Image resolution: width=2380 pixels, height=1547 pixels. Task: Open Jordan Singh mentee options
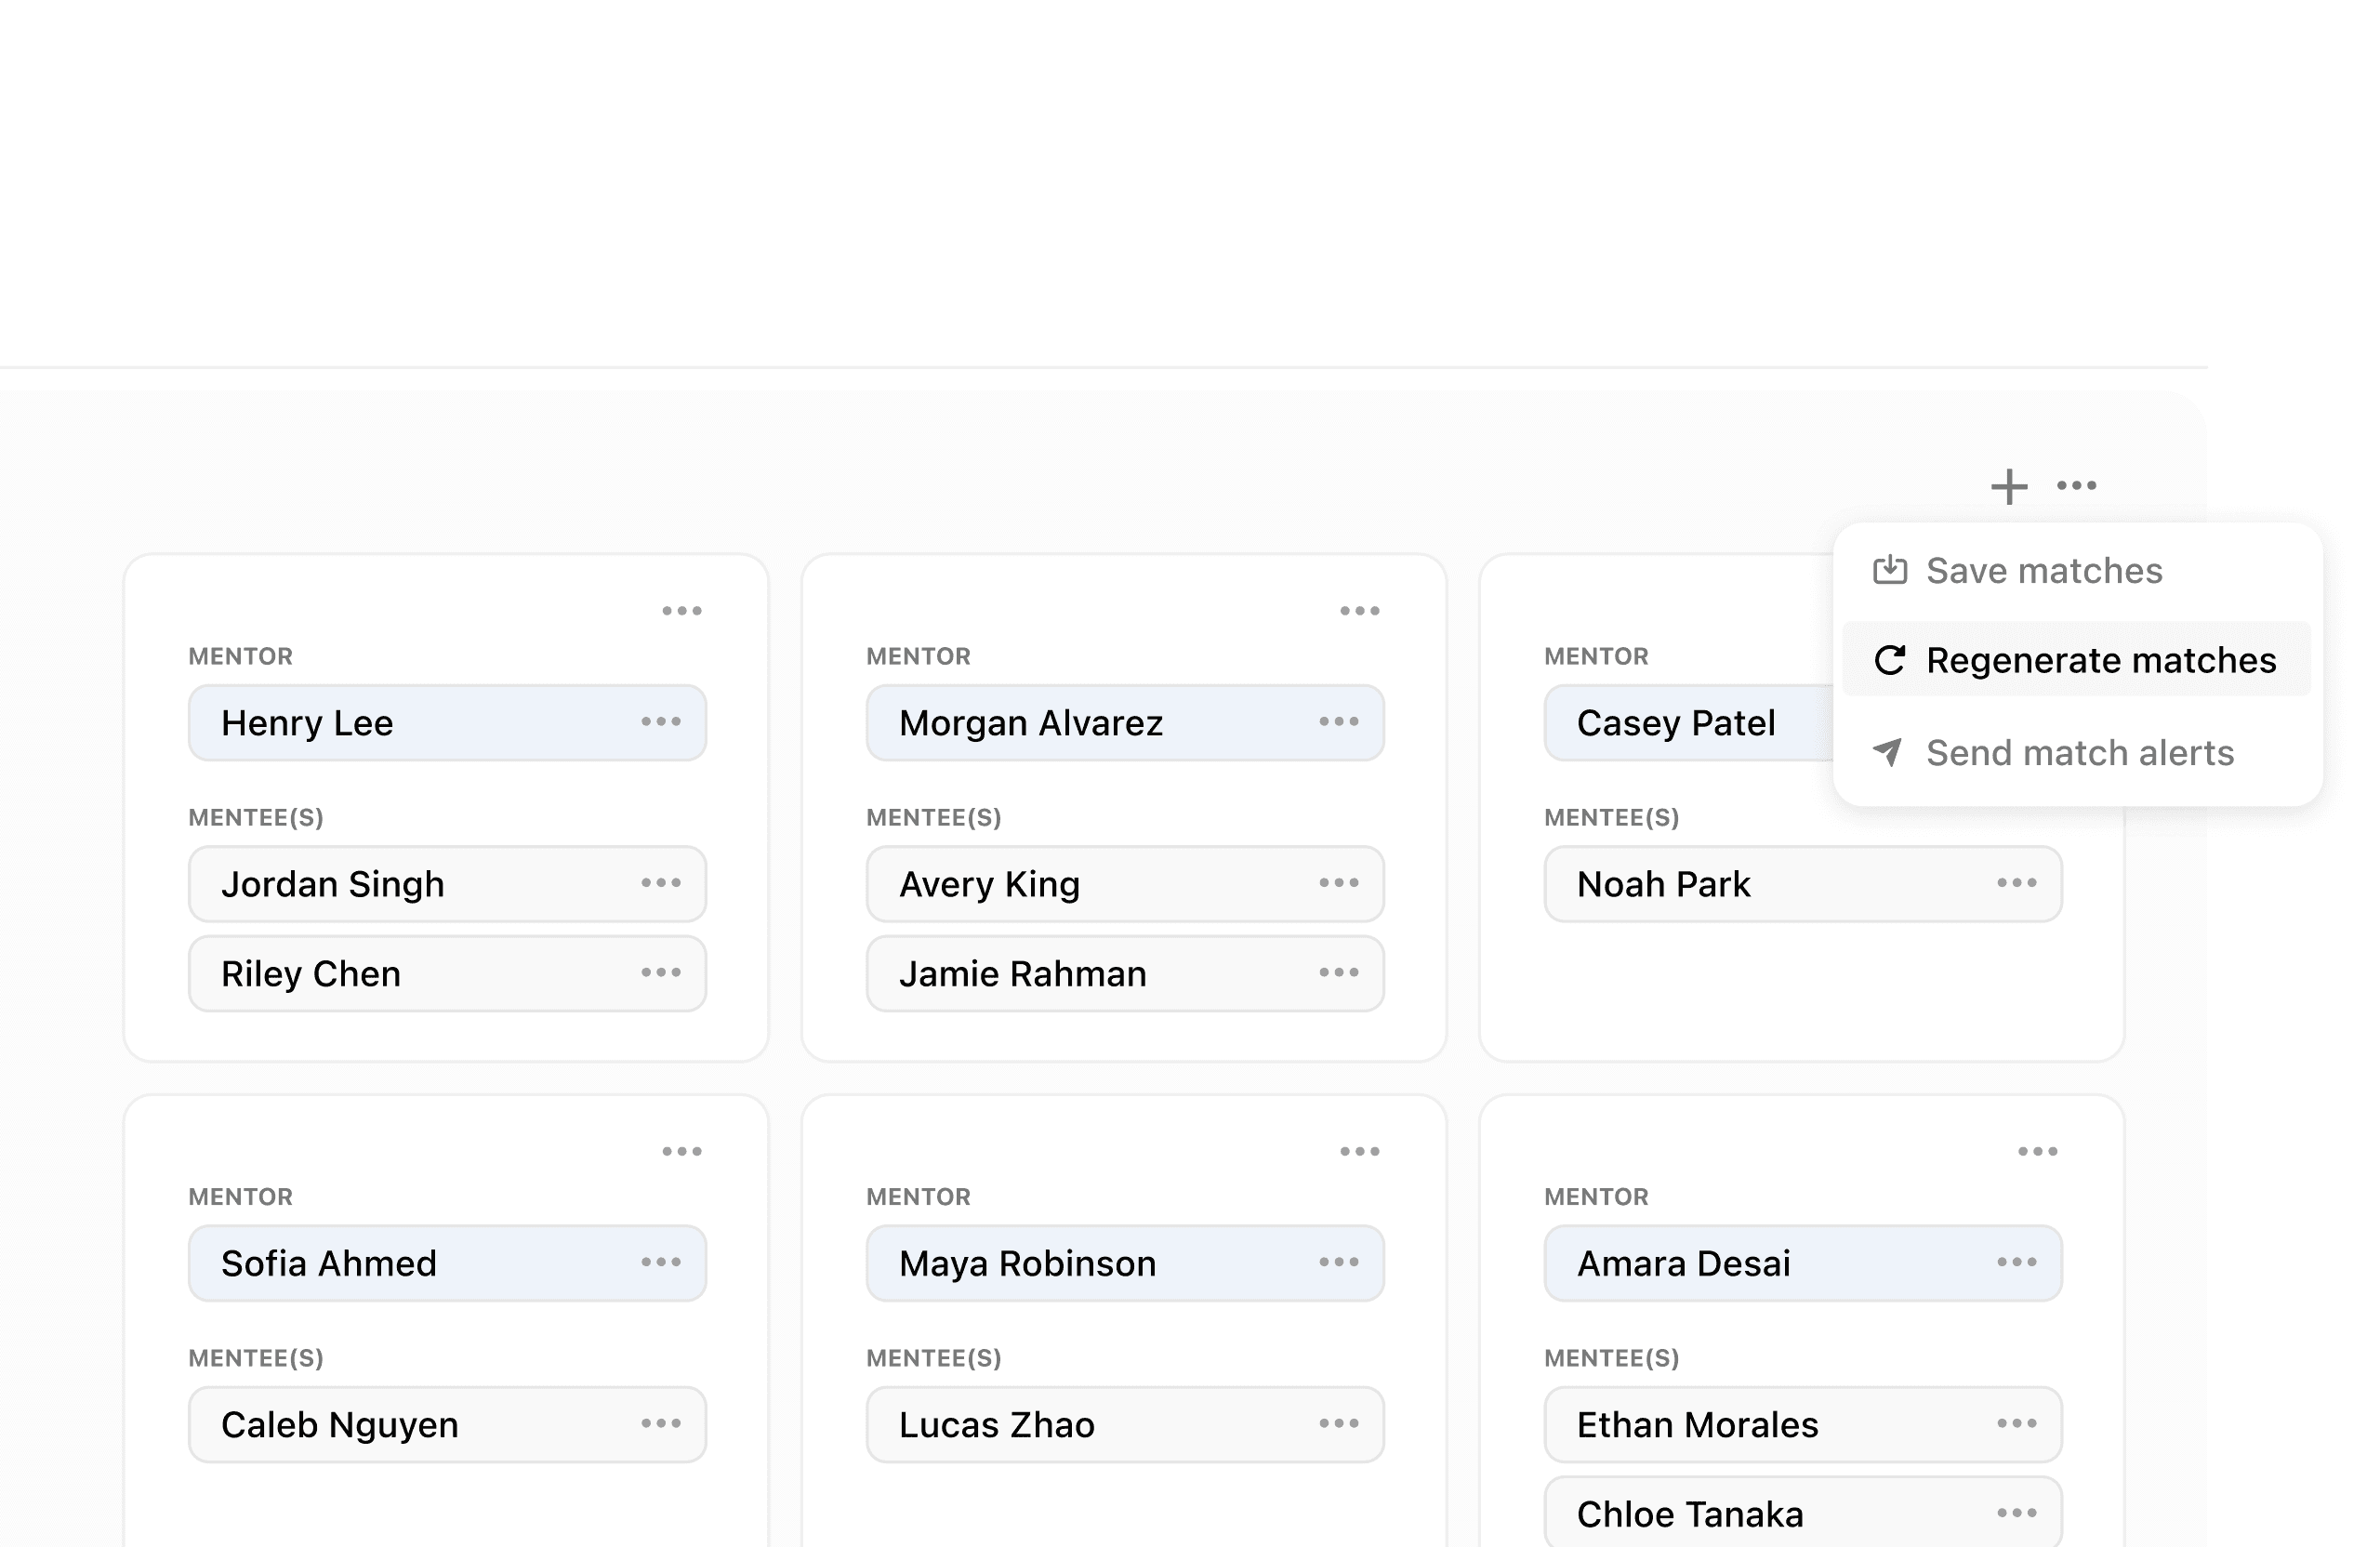point(661,883)
